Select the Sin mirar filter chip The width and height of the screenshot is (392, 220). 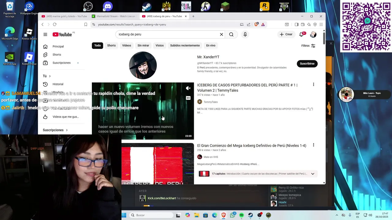pos(143,46)
